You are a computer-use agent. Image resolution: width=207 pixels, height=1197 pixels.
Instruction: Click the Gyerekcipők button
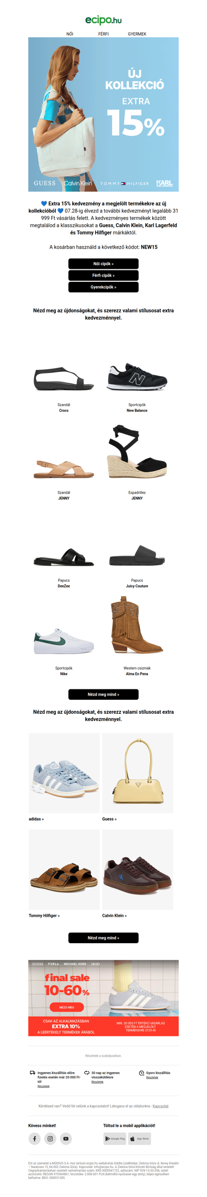click(x=103, y=287)
